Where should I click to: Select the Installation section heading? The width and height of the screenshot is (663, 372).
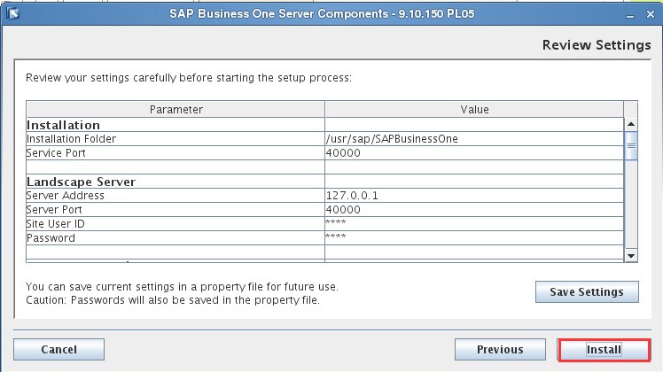[x=63, y=125]
